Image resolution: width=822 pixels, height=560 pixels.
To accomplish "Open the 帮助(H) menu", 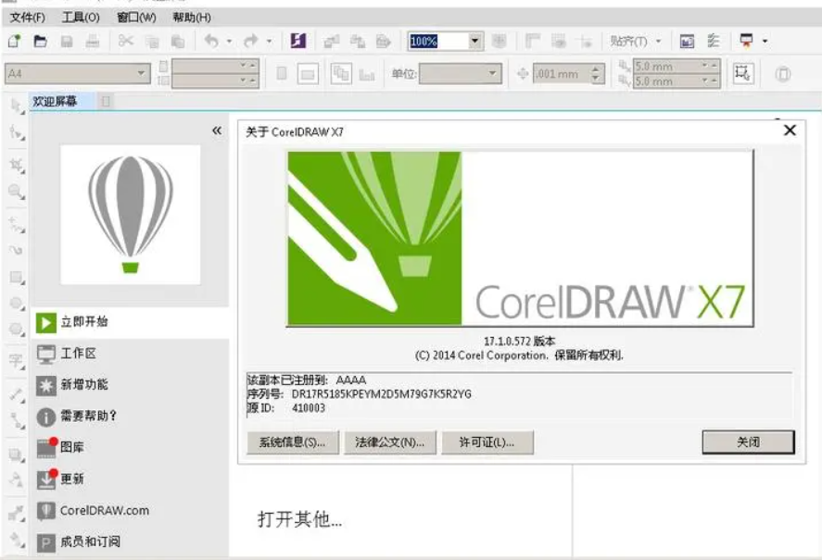I will 192,18.
